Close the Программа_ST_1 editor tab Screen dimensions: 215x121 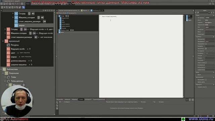click(x=102, y=10)
